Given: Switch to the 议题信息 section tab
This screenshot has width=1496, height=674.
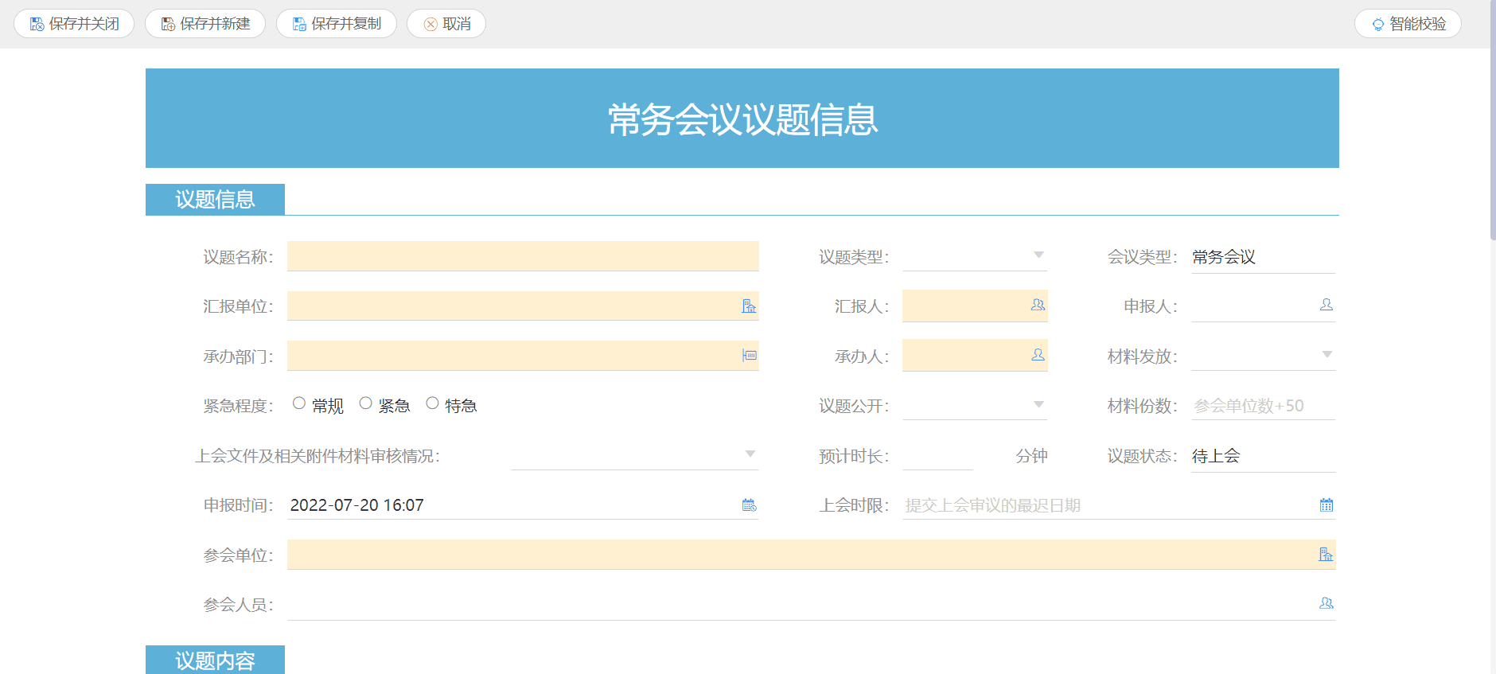Looking at the screenshot, I should (x=215, y=199).
